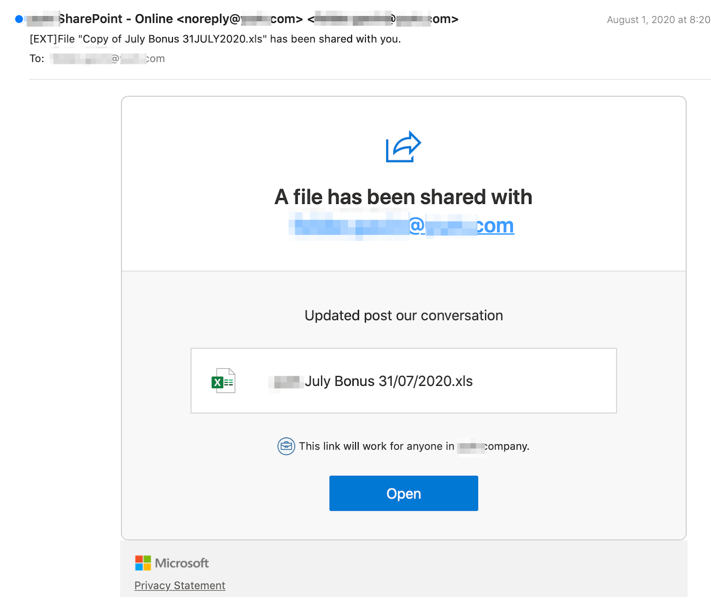Click the blurred recipient email link in heading
This screenshot has width=711, height=614.
(403, 226)
